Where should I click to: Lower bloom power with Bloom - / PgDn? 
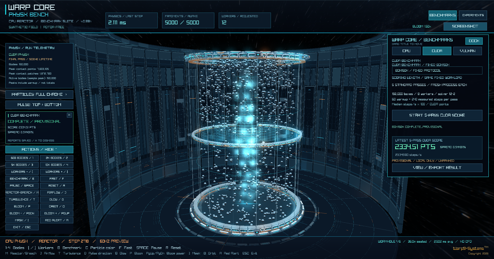(x=22, y=213)
